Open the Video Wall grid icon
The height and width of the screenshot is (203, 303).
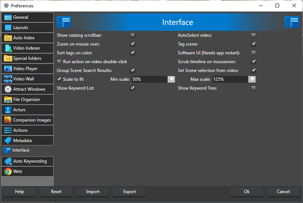click(8, 79)
